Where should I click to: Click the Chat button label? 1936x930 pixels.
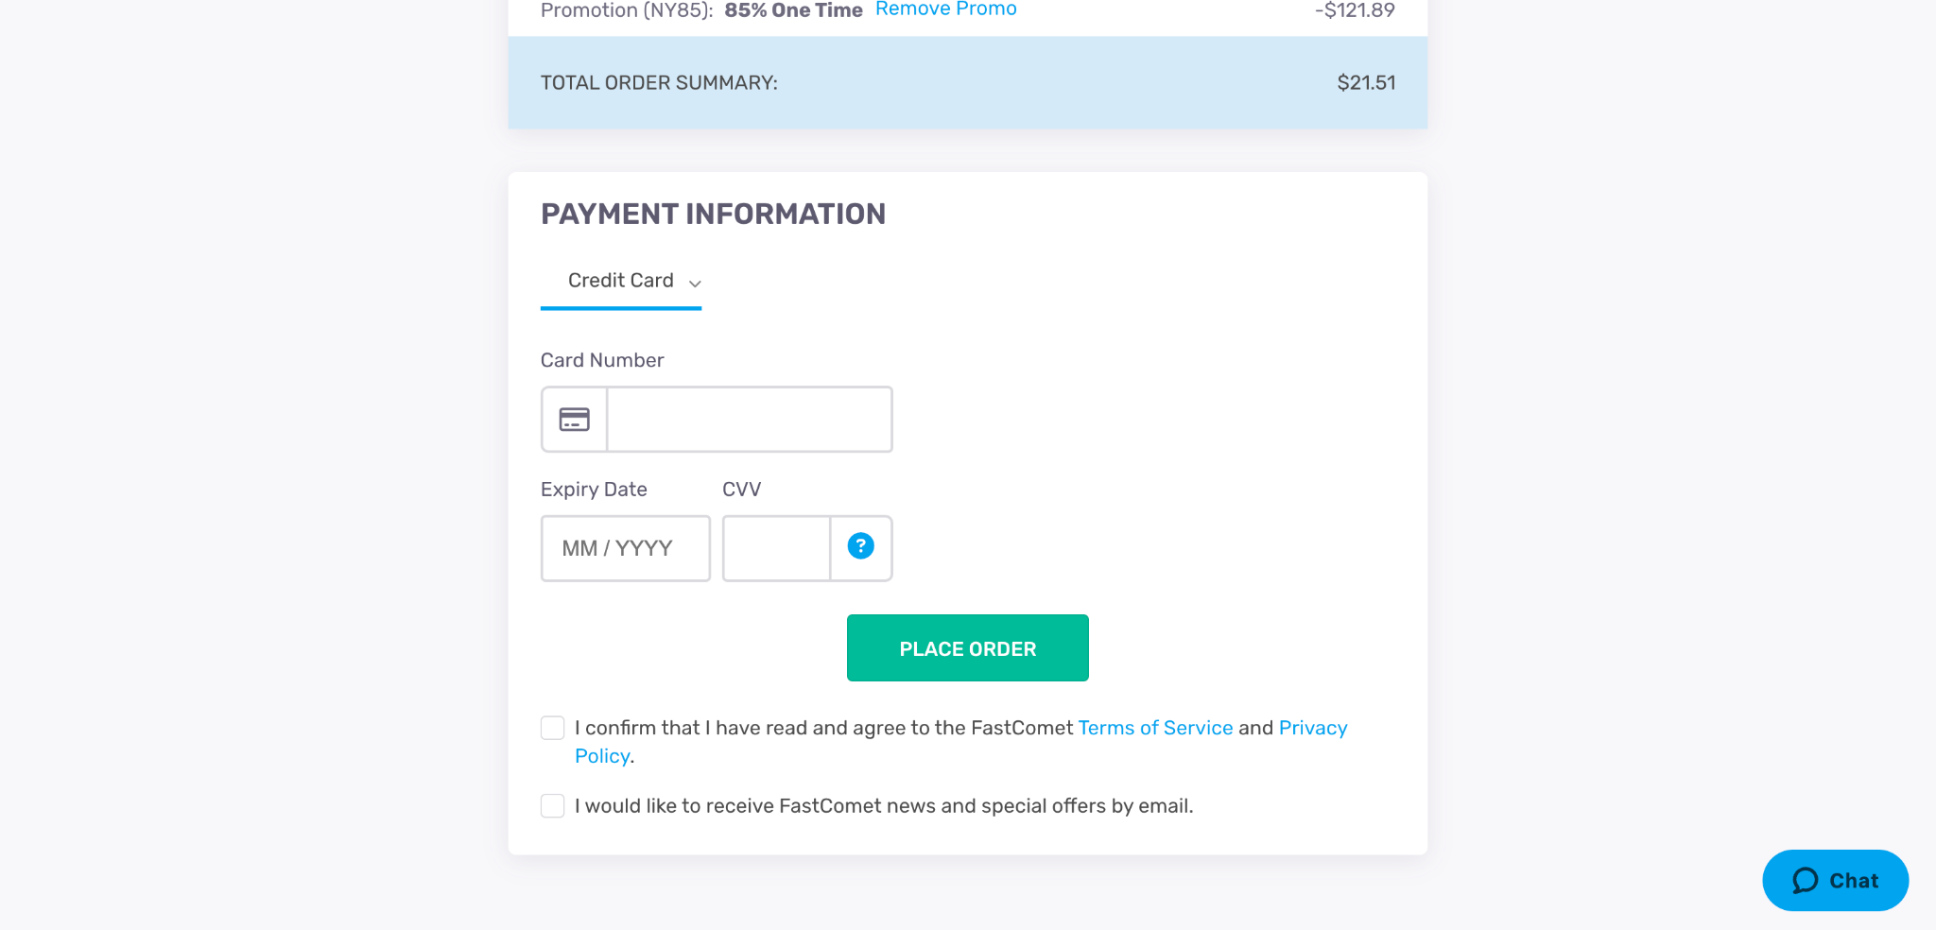(x=1855, y=880)
